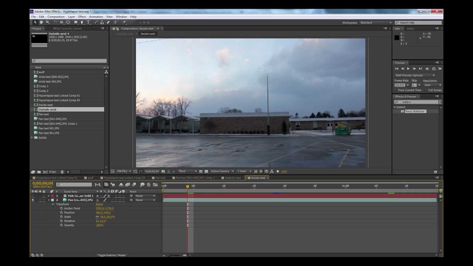Image resolution: width=473 pixels, height=266 pixels.
Task: Reset the Transform properties
Action: point(99,204)
